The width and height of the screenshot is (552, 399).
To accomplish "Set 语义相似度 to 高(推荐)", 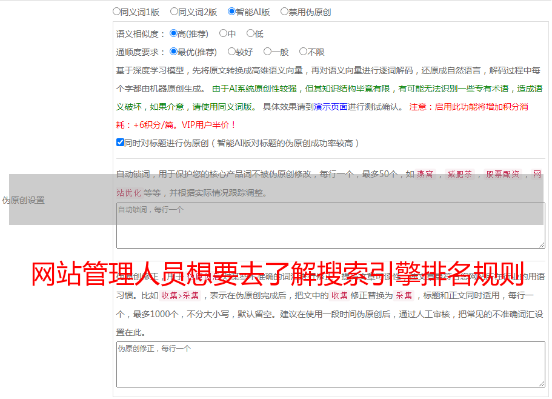I will pyautogui.click(x=173, y=33).
